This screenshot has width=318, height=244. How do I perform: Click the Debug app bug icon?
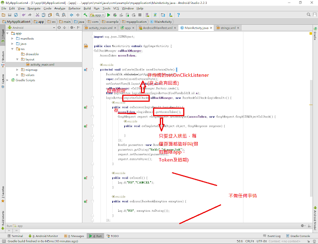[x=115, y=15]
